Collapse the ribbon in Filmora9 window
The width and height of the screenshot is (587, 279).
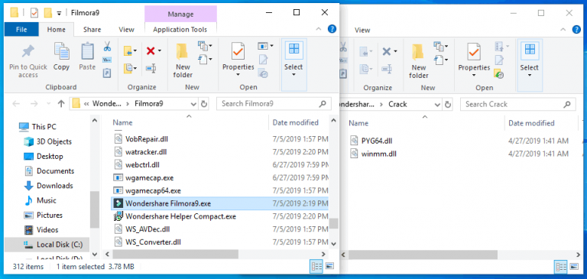319,29
